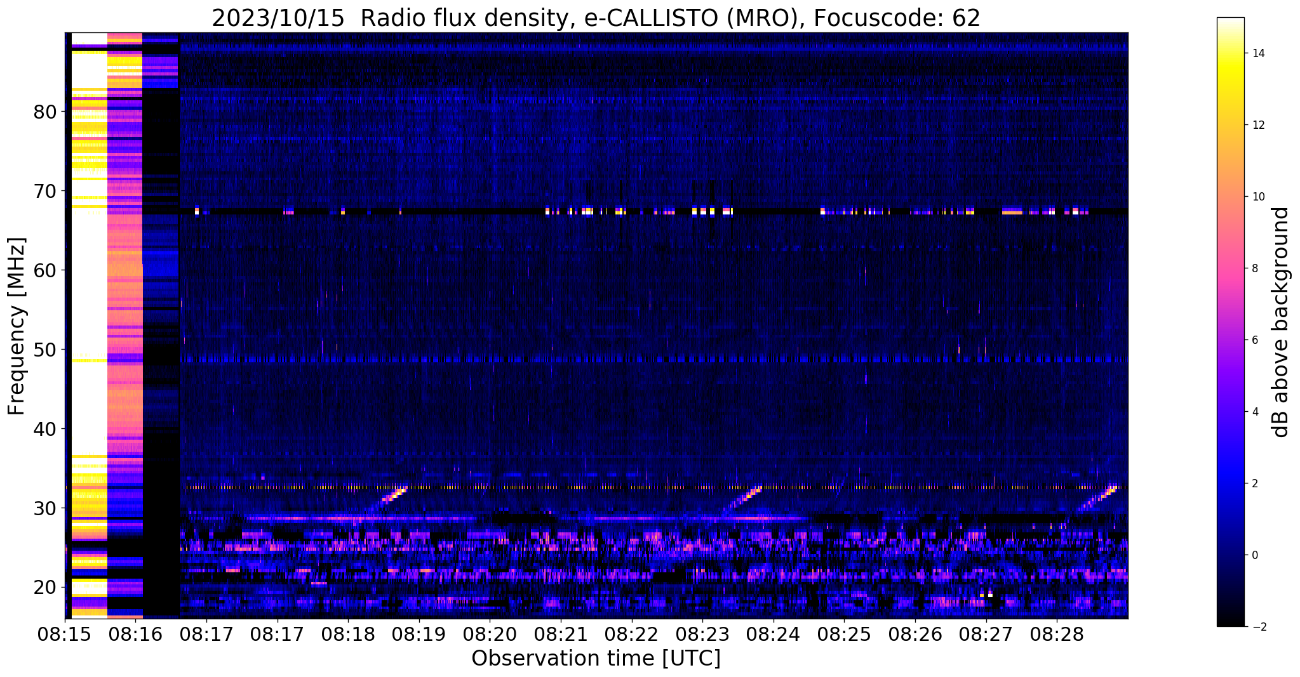The width and height of the screenshot is (1300, 677).
Task: Click the 70 tick on the frequency axis
Action: (45, 191)
